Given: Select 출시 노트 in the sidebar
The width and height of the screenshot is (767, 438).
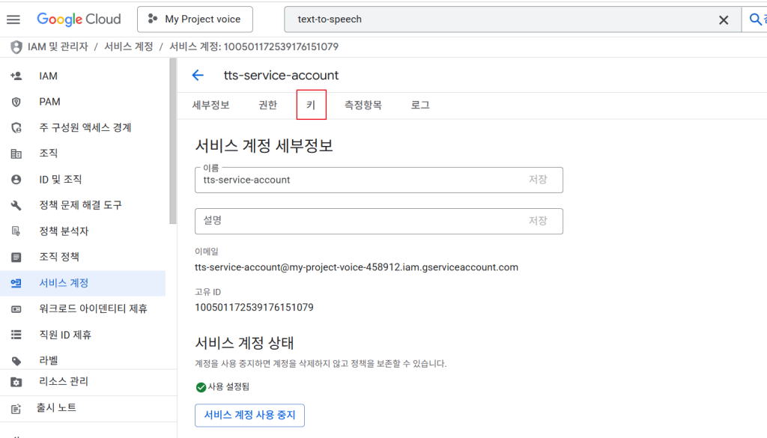Looking at the screenshot, I should click(58, 408).
